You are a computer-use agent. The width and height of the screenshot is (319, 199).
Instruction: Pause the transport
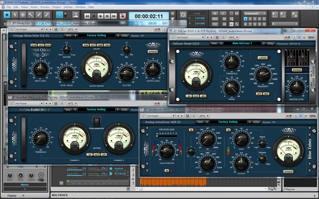click(x=107, y=16)
